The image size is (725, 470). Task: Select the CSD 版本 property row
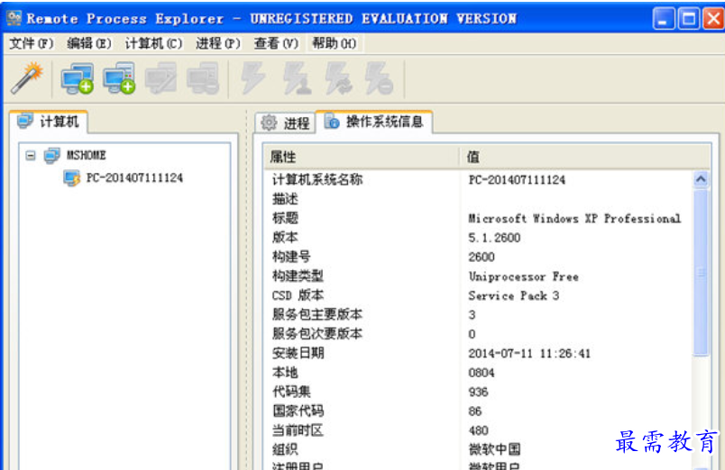[478, 295]
